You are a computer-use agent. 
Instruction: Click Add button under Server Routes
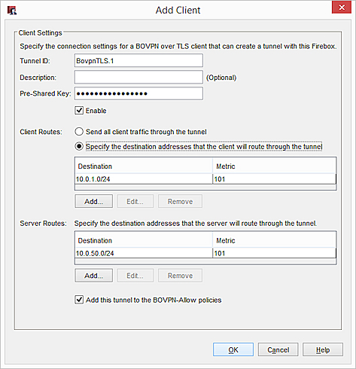[x=93, y=276]
